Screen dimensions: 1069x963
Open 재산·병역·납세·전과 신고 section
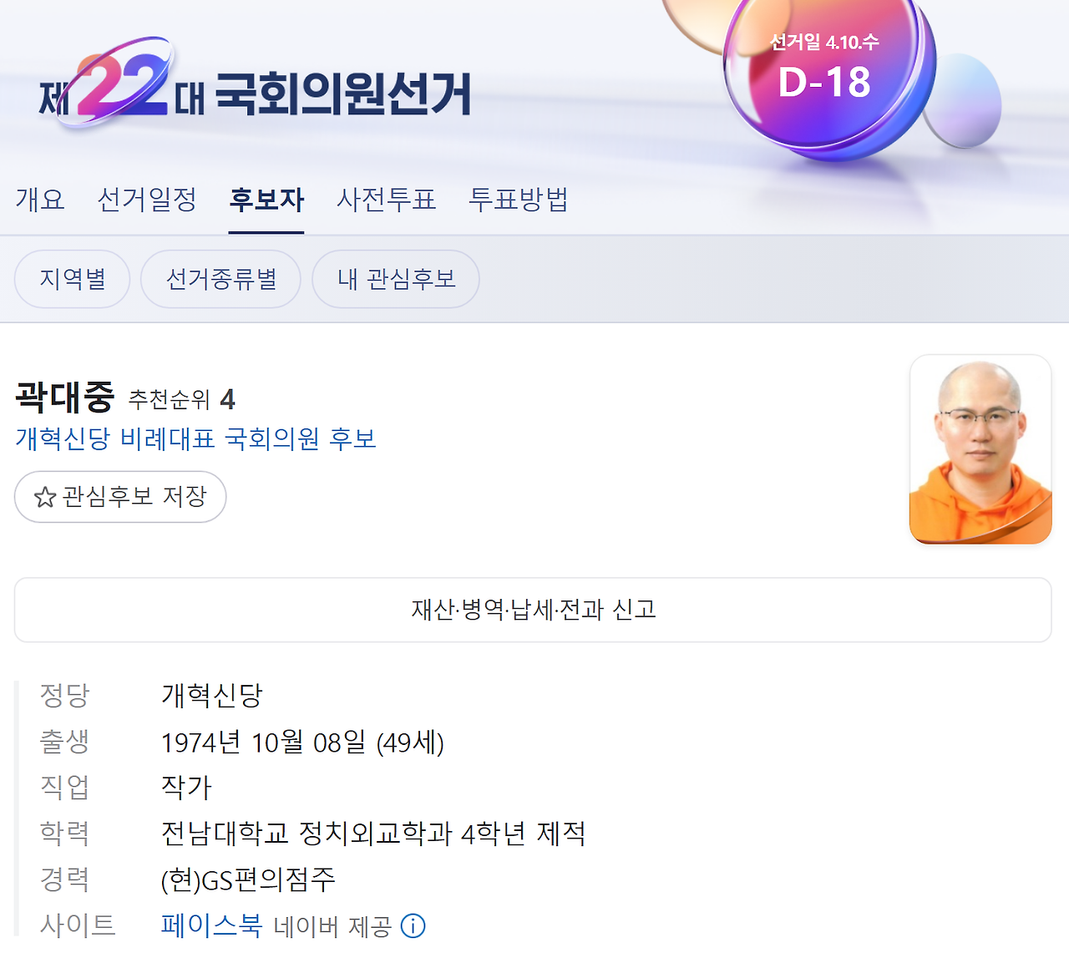coord(533,610)
